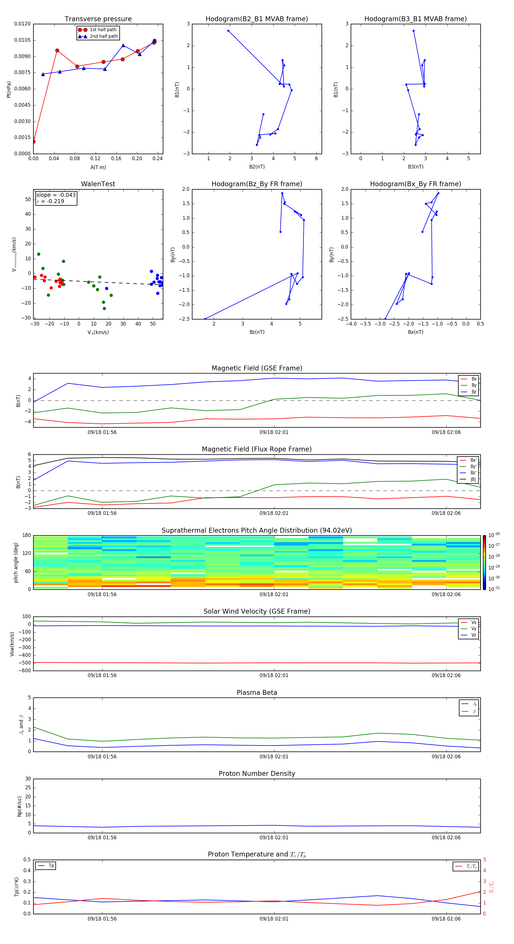Click "09/18 02:01" tick under Plasma Beta panel
Viewport: 514px width, 944px height.
(x=274, y=757)
